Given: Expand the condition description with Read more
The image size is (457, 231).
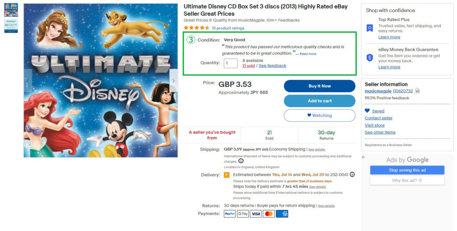Looking at the screenshot, I should point(308,54).
